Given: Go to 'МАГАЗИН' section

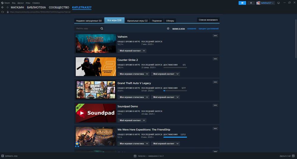Looking at the screenshot, I should point(17,7).
